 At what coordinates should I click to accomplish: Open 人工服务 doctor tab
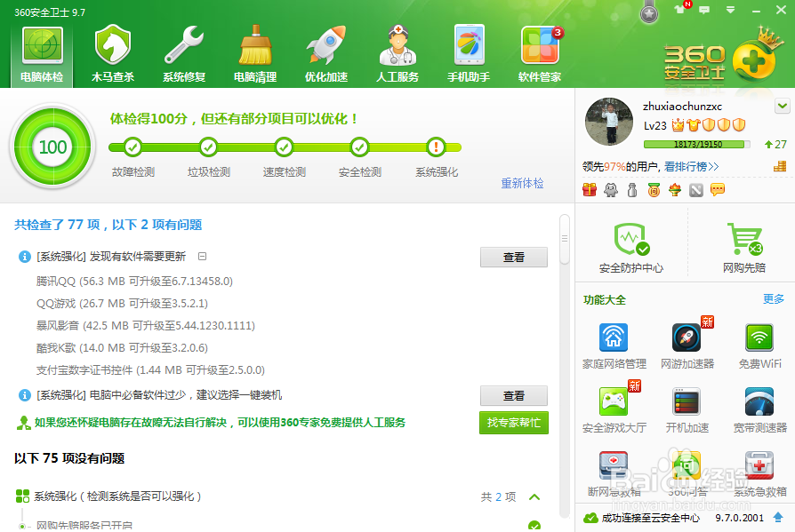click(397, 55)
